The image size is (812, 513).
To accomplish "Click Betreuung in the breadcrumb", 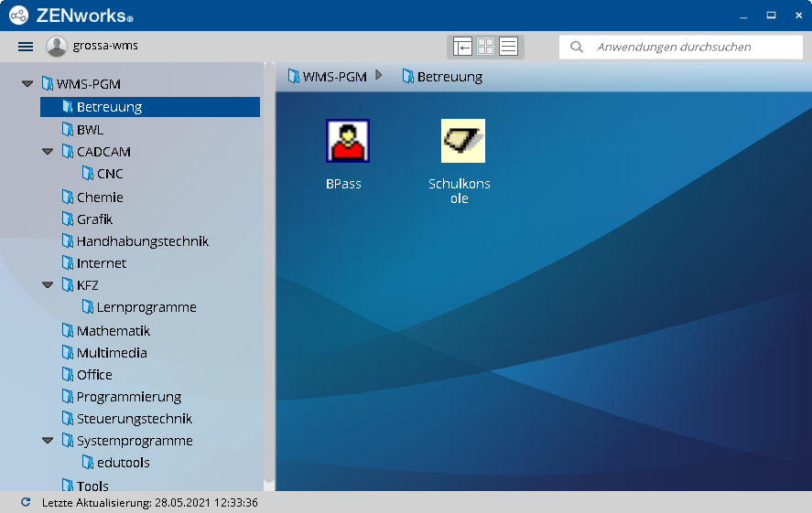I will [443, 77].
